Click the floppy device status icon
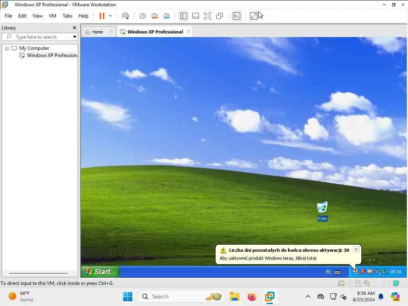Screen dimensions: 408x306 (358, 283)
